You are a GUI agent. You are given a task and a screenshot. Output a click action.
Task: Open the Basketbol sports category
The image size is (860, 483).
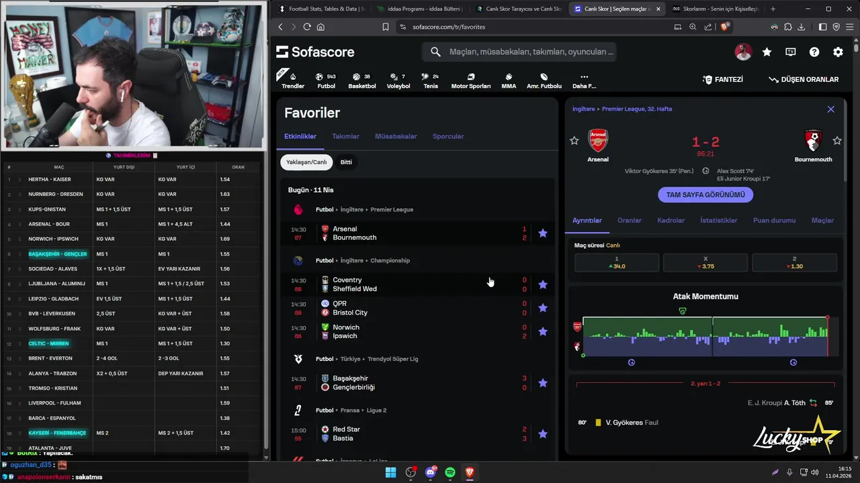coord(362,80)
